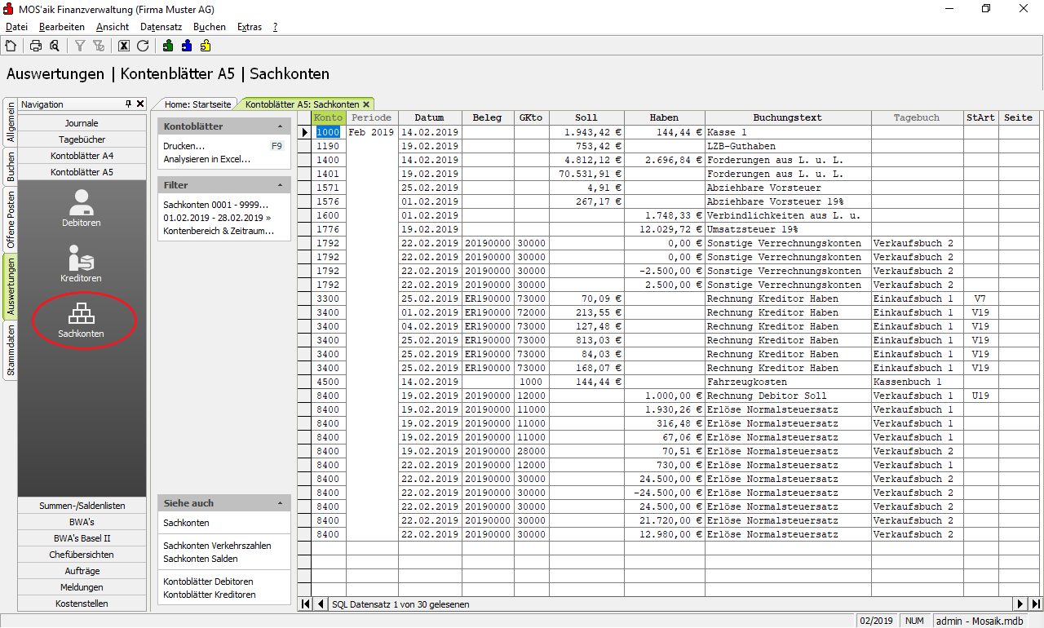Open print preview with the magnifier icon
Screen dimensions: 1044x628
pos(54,46)
